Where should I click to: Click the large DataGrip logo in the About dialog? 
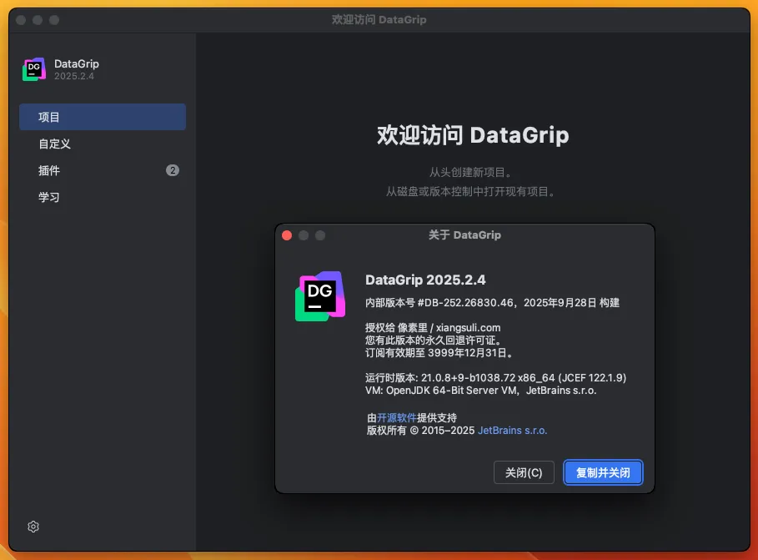320,296
